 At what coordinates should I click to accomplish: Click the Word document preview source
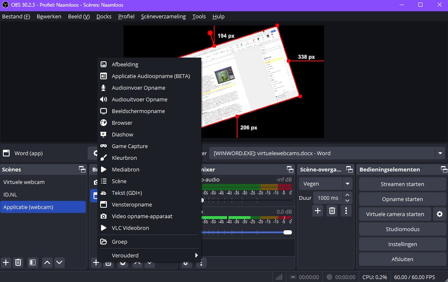click(239, 77)
